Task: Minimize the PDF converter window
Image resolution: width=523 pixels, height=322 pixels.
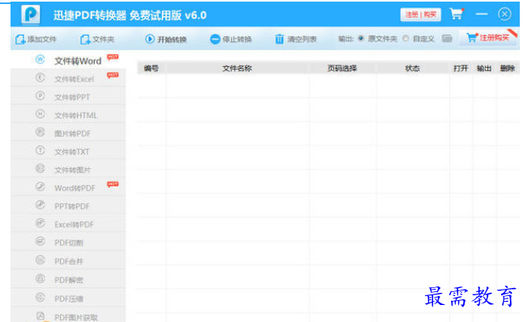Action: 482,14
